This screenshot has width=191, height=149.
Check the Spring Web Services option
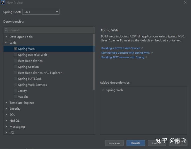pyautogui.click(x=15, y=84)
